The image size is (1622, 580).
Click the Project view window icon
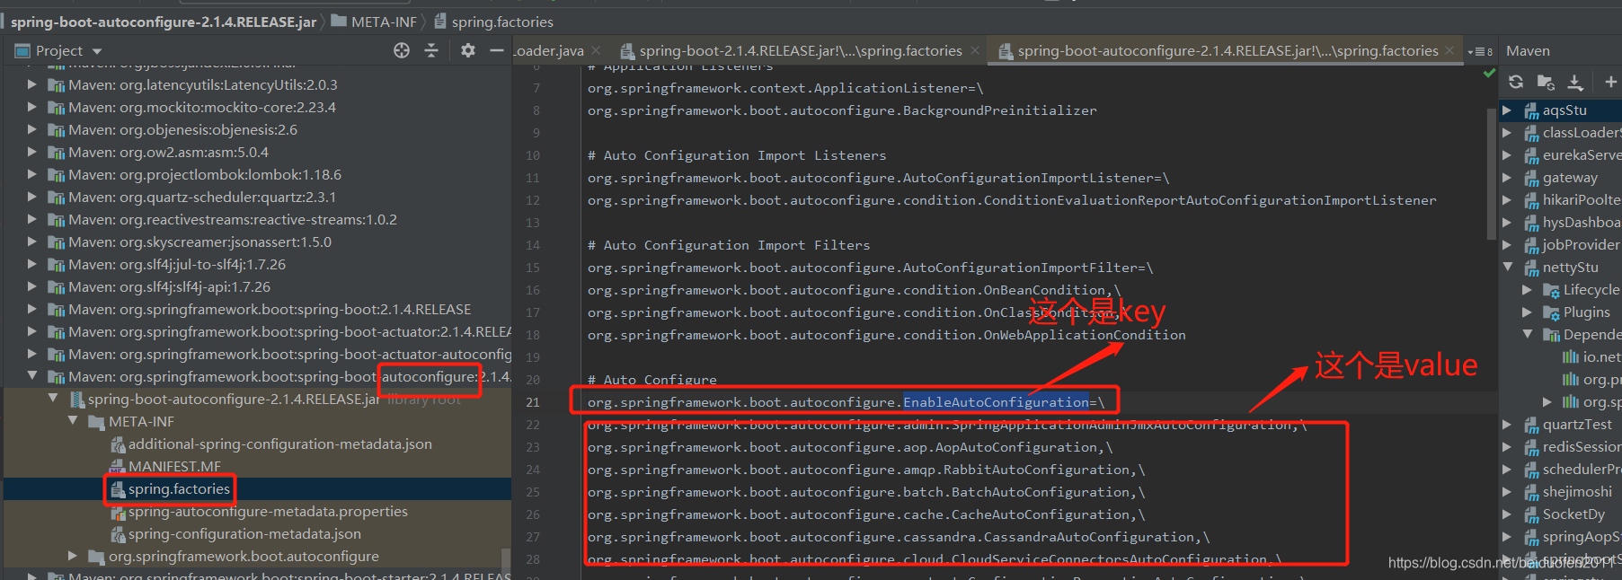click(x=22, y=51)
